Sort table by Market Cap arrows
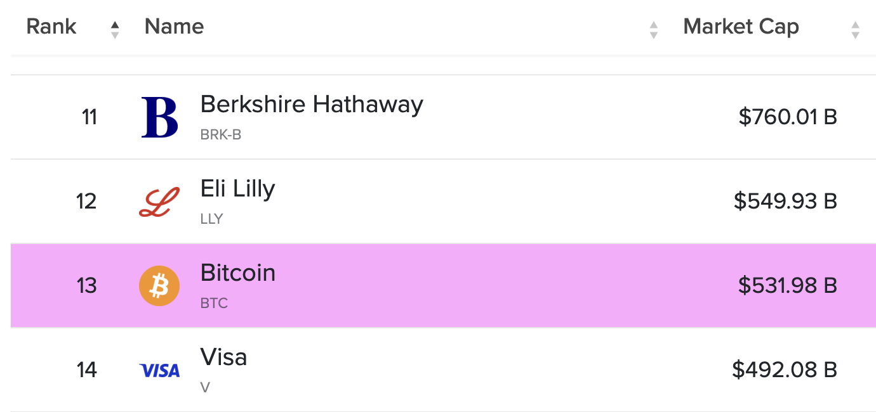 click(x=856, y=30)
